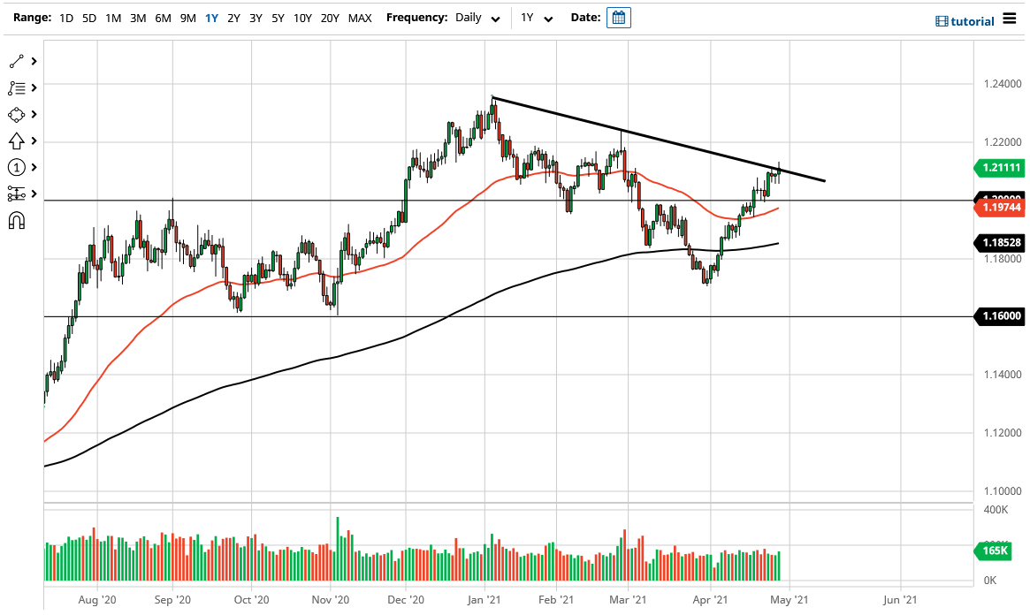Select the trend line drawing tool
Image resolution: width=1030 pixels, height=615 pixels.
coord(17,61)
